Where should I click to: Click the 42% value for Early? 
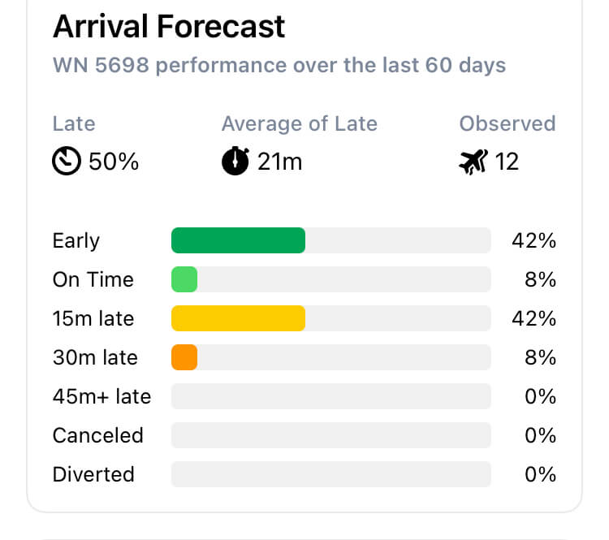pyautogui.click(x=534, y=240)
